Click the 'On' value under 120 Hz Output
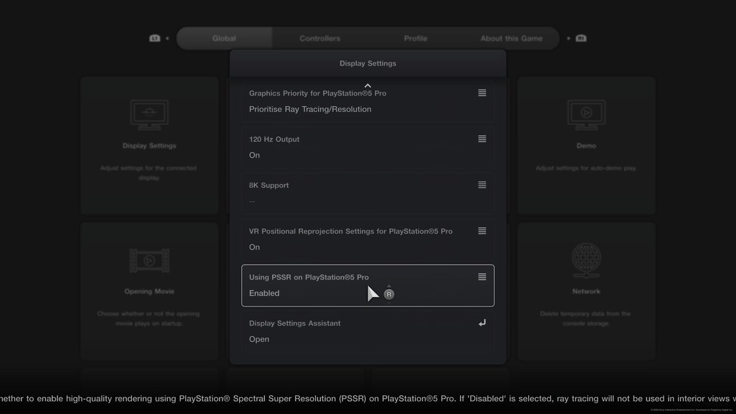736x414 pixels. click(255, 155)
